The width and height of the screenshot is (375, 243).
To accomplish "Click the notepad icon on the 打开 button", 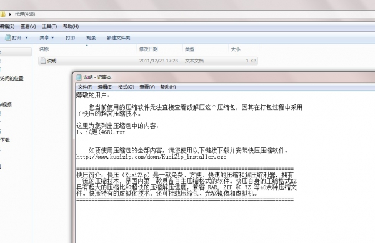I will pyautogui.click(x=8, y=37).
